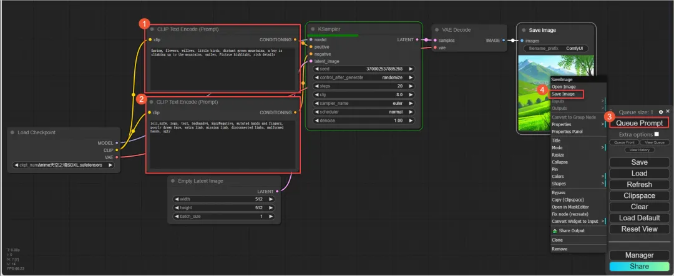Click the Queue Prompt button
This screenshot has width=674, height=276.
(639, 123)
